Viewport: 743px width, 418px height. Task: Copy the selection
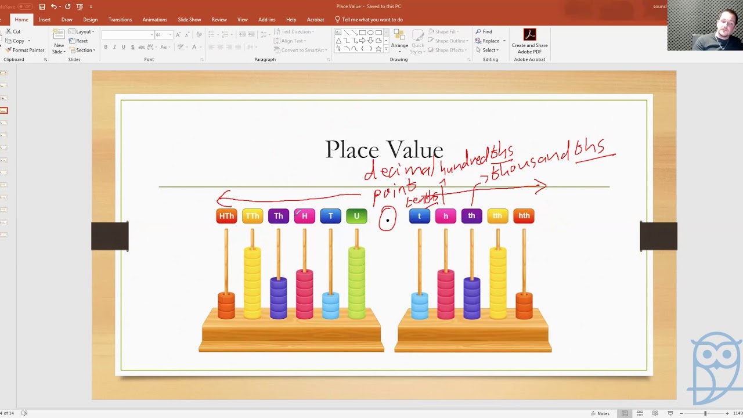[16, 41]
